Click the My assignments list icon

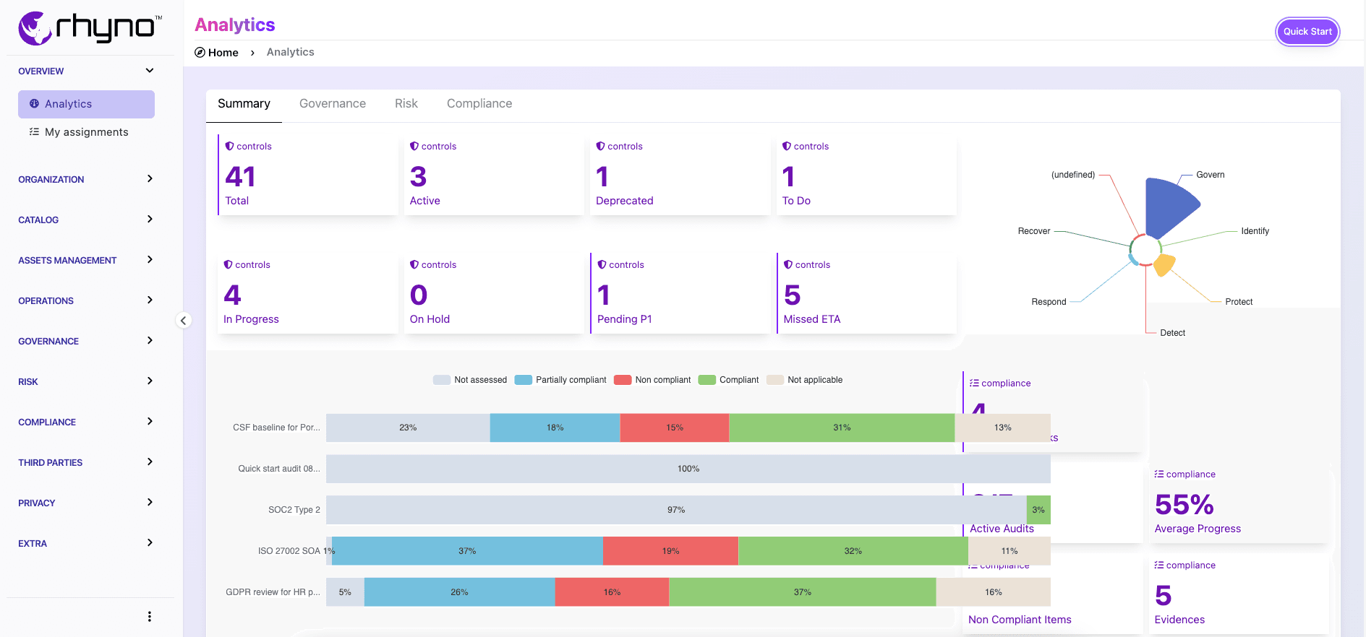coord(34,132)
